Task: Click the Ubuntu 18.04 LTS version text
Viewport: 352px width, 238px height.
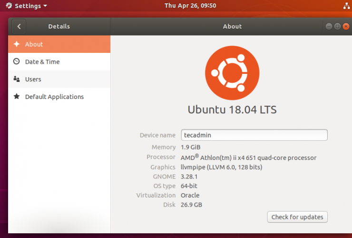Action: pyautogui.click(x=232, y=109)
